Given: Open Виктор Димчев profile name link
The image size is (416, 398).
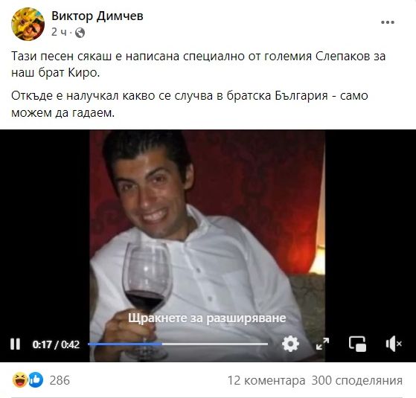Looking at the screenshot, I should [x=97, y=16].
